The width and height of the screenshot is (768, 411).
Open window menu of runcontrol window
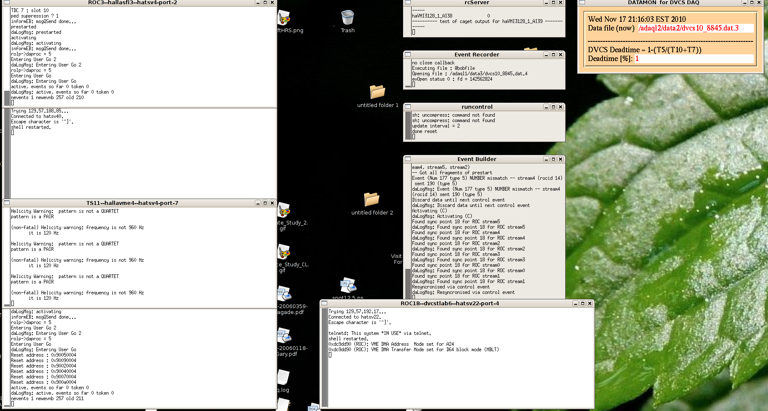408,107
